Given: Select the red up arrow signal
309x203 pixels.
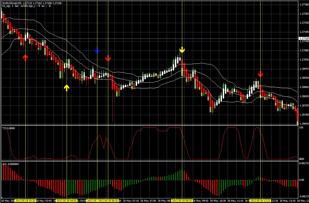Looking at the screenshot, I should 25,58.
